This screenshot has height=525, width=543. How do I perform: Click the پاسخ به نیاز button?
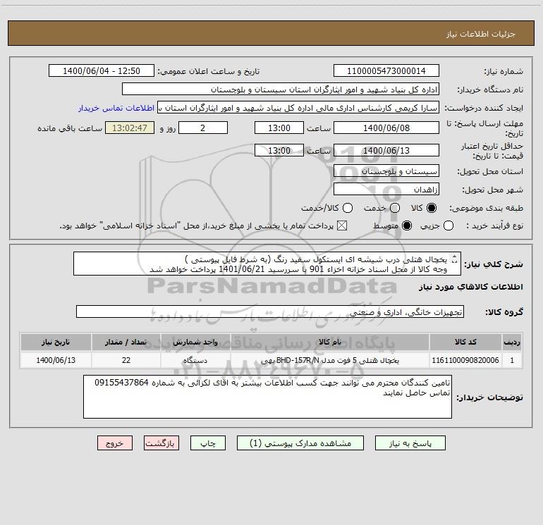(410, 443)
